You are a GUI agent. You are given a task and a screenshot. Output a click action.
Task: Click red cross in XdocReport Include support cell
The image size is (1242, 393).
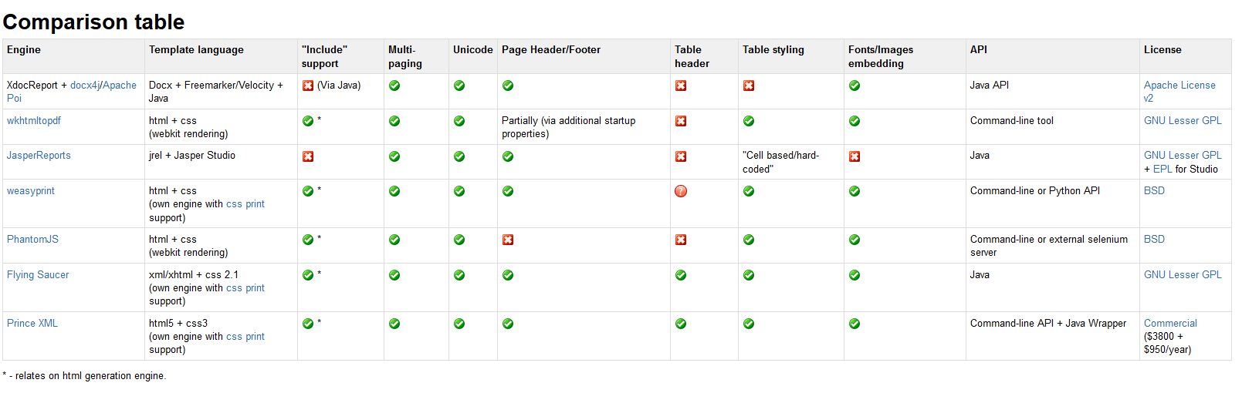pos(308,86)
